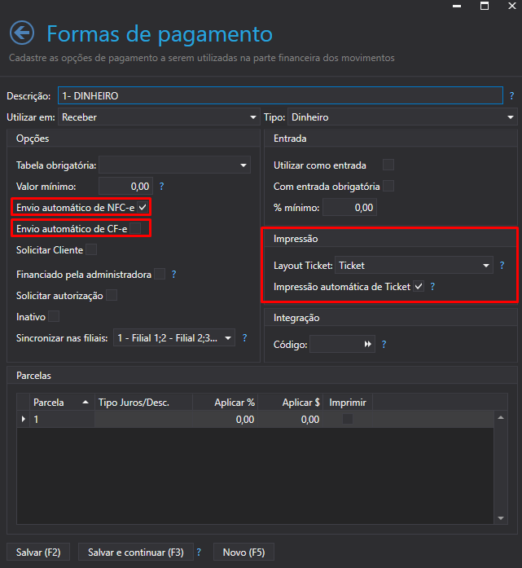Uncheck Envio automático de NFC-e
This screenshot has height=568, width=522.
click(x=143, y=207)
